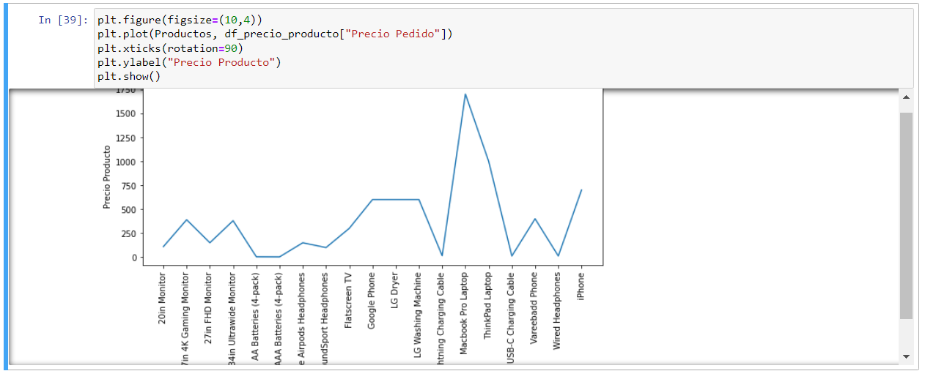
Task: Place cursor at the plt.show() line
Action: click(x=128, y=76)
